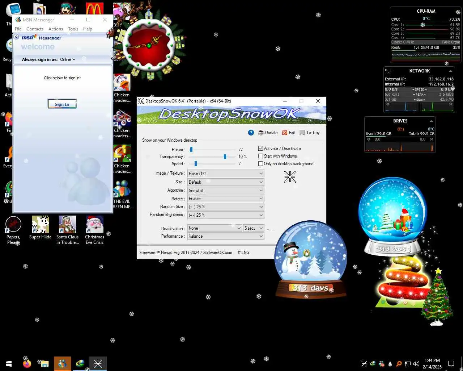Screen dimensions: 463x371
Task: Open the Size dropdown set to Default
Action: coord(226,182)
